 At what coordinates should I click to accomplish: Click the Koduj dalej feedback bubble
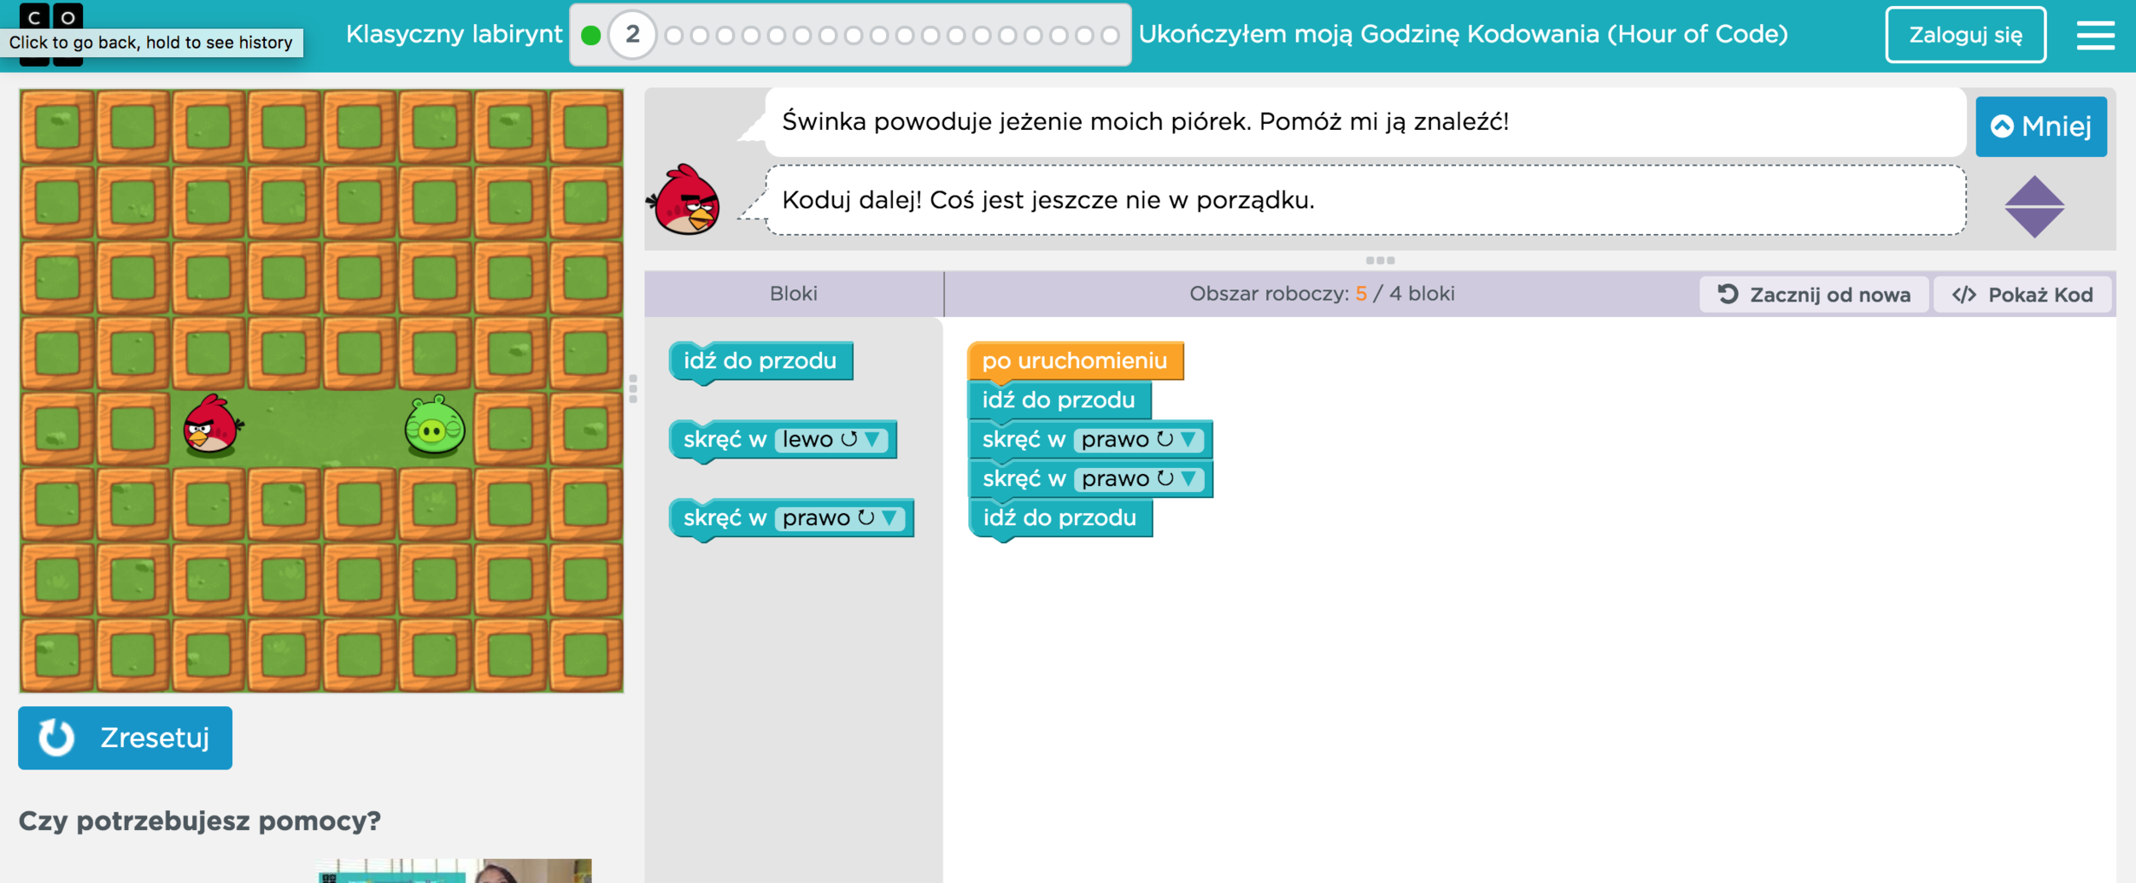pyautogui.click(x=1365, y=201)
